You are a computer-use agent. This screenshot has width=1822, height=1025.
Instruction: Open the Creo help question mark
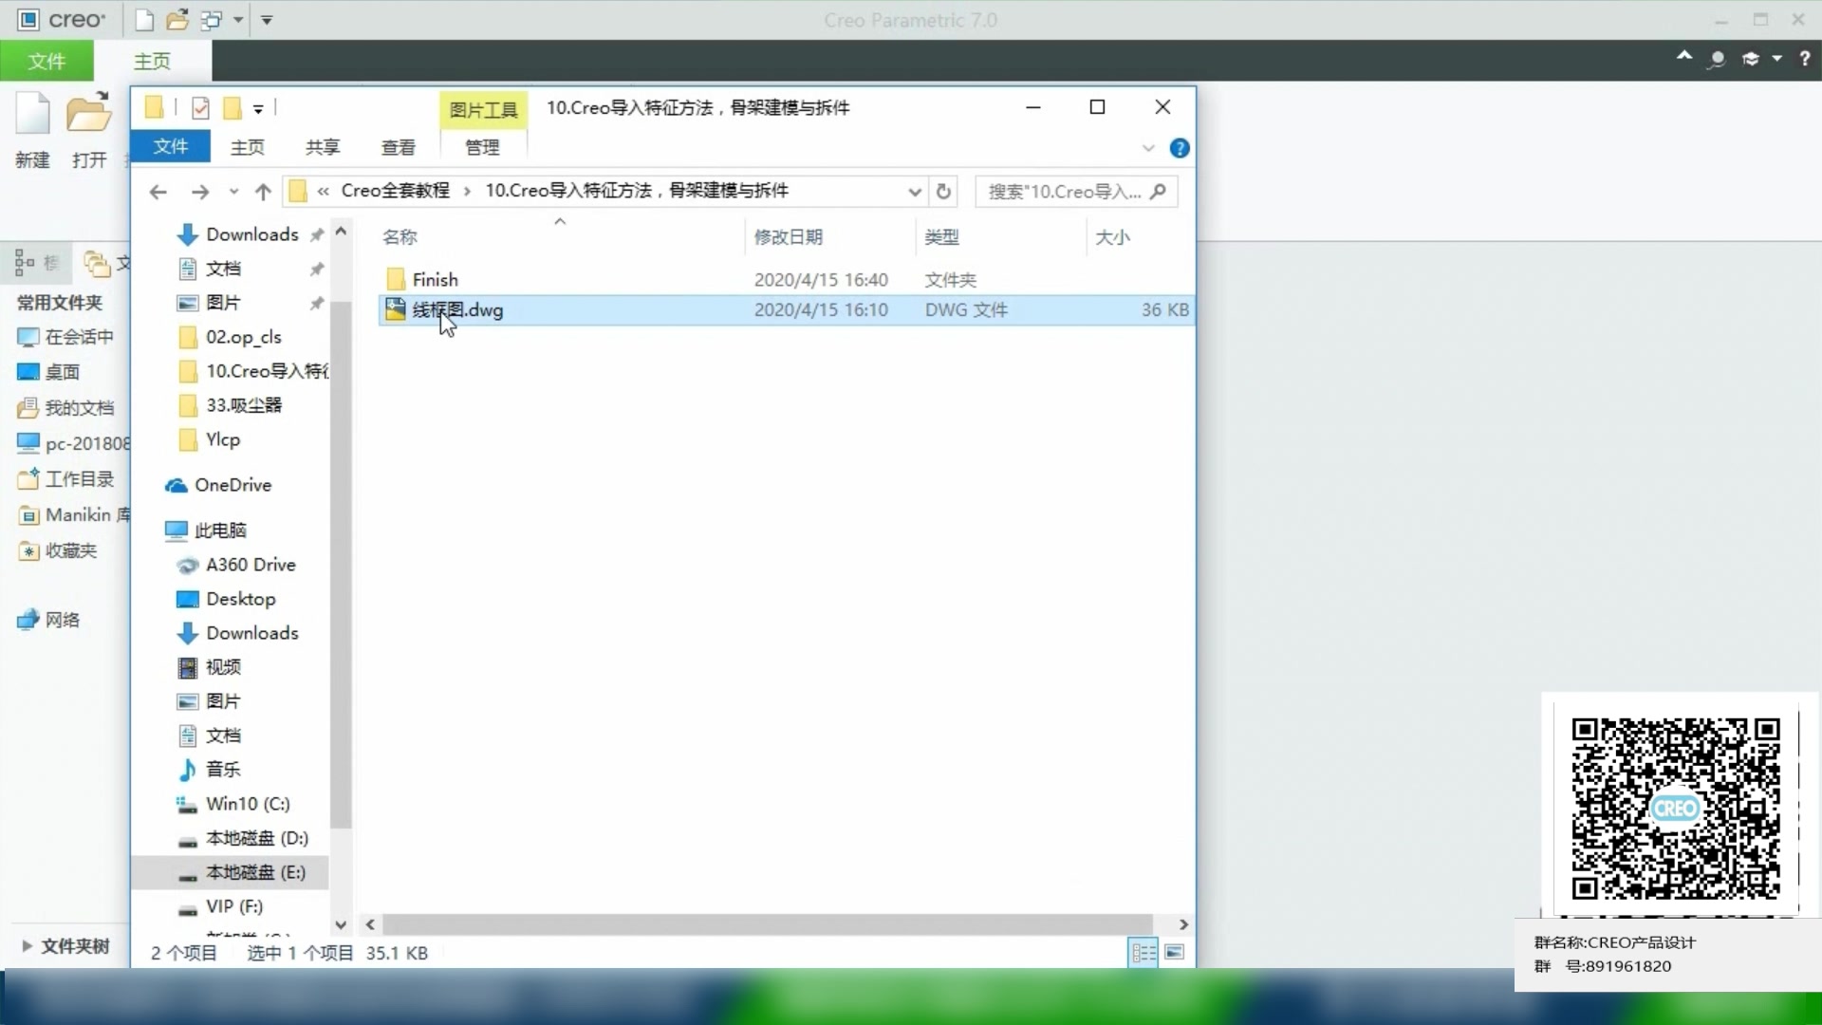click(x=1805, y=59)
